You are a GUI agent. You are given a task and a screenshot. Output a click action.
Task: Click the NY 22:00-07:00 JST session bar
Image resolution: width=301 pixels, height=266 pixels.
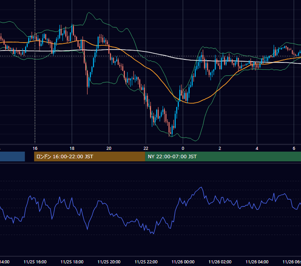[223, 156]
